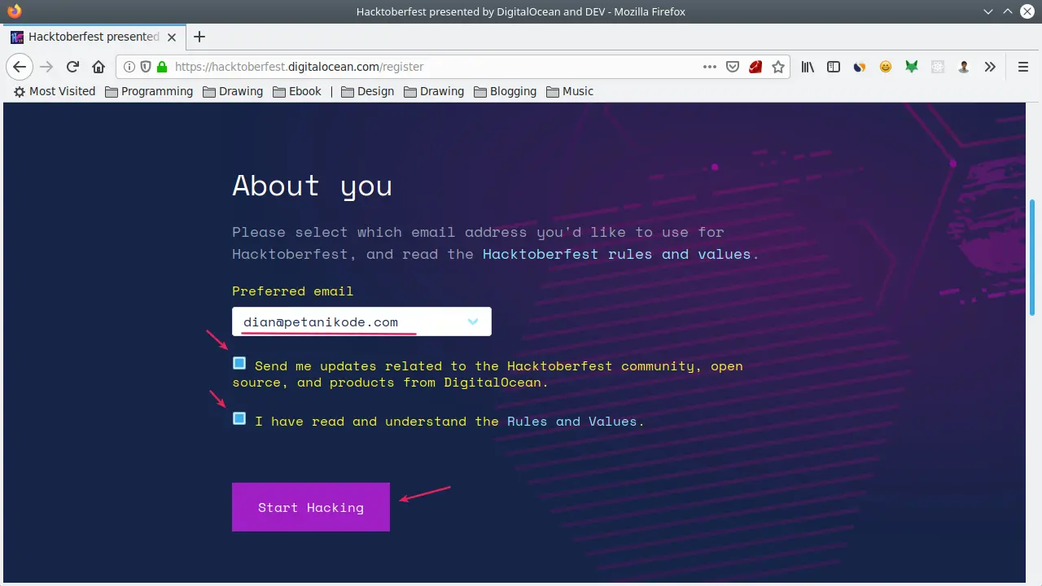
Task: Open the Firefox home page
Action: click(99, 67)
